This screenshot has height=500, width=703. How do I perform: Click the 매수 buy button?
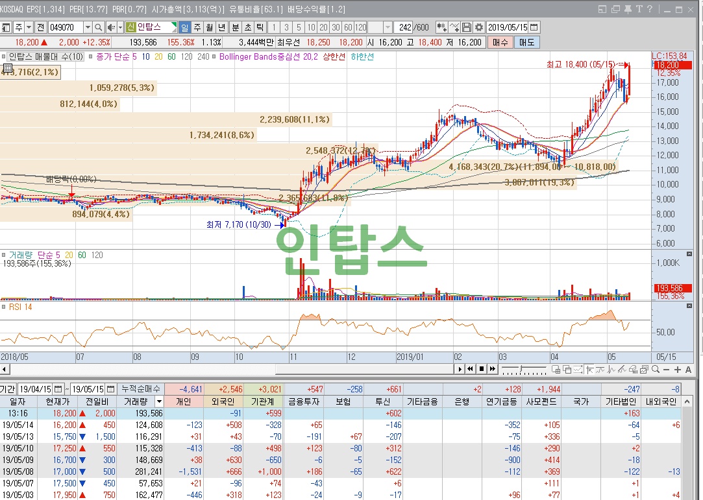coord(500,43)
